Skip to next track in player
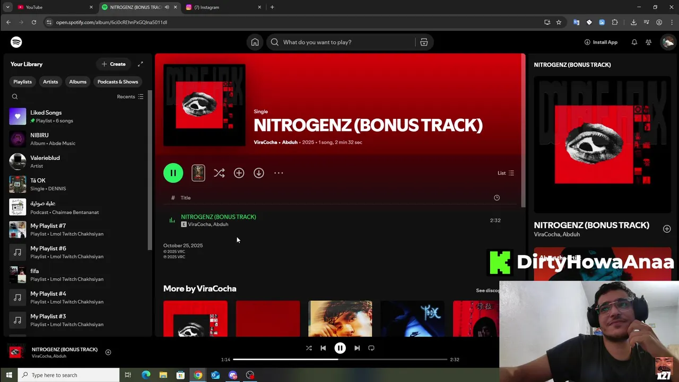Viewport: 679px width, 382px height. click(357, 348)
